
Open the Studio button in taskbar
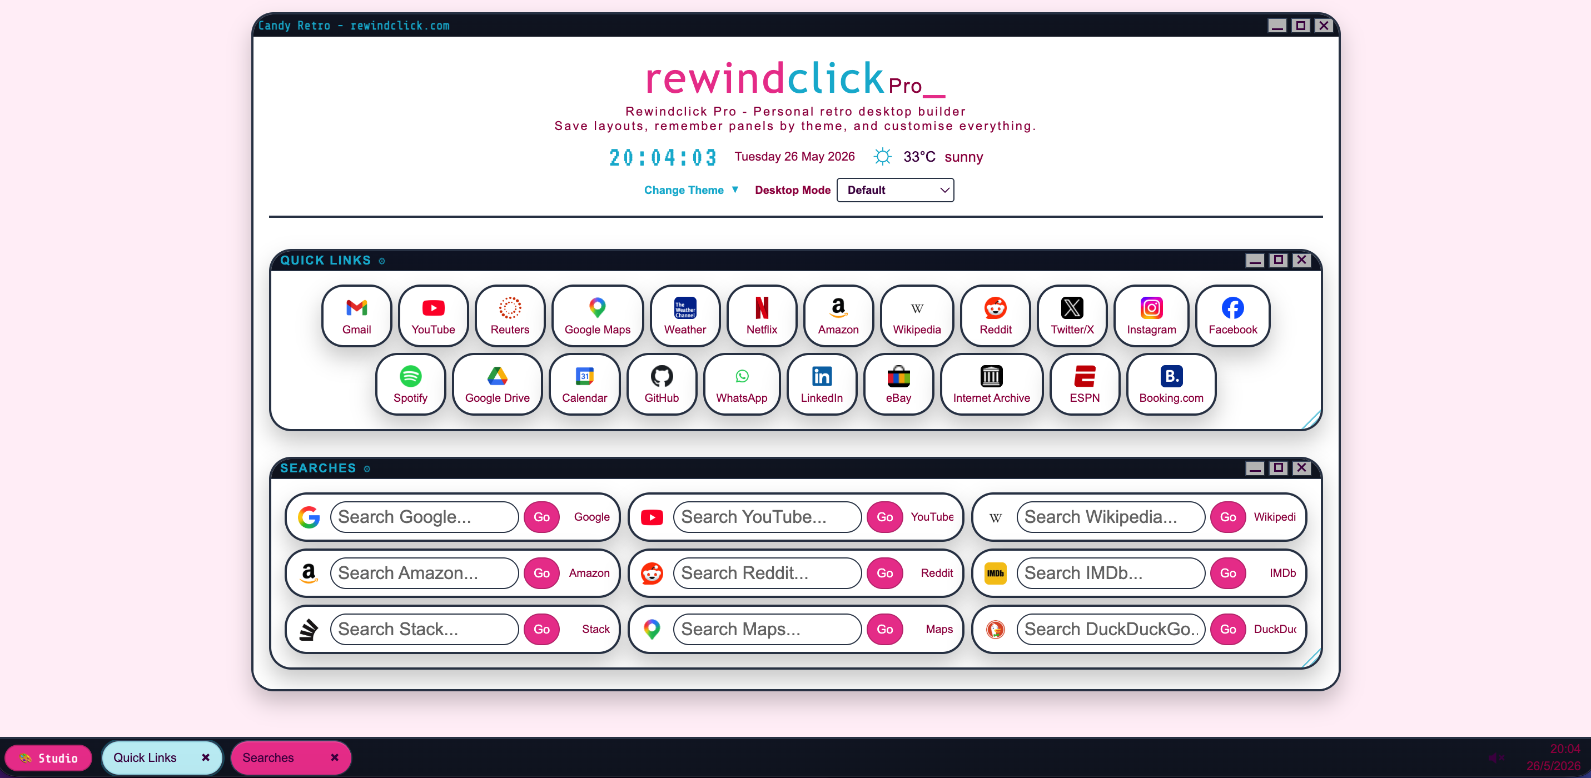pyautogui.click(x=48, y=758)
